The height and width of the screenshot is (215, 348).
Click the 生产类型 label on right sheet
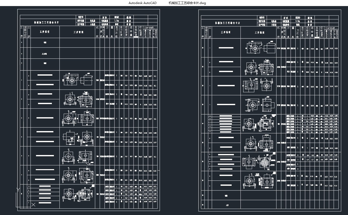pos(262,25)
